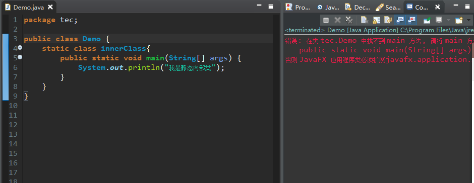Click the red 错误 error line in Console
The width and height of the screenshot is (474, 183).
click(x=379, y=40)
